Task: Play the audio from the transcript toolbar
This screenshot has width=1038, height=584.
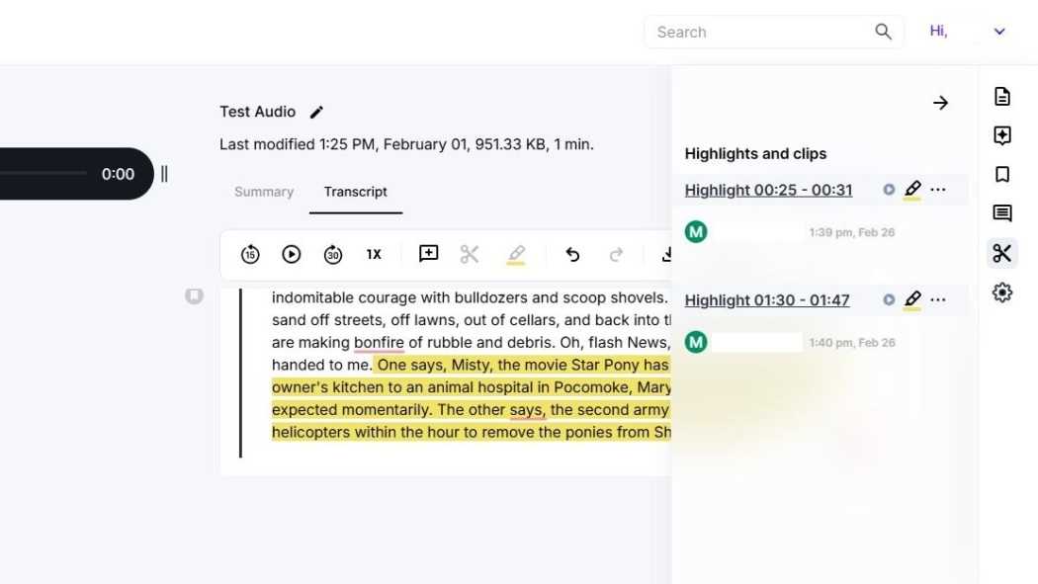Action: (x=292, y=255)
